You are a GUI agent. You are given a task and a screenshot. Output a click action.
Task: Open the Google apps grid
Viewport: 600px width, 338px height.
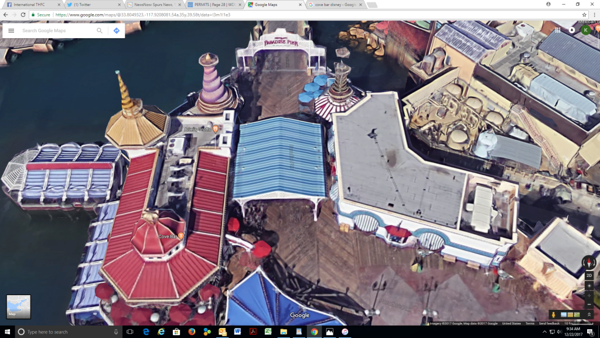[558, 30]
